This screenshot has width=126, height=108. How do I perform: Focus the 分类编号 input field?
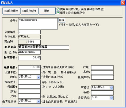(29, 32)
